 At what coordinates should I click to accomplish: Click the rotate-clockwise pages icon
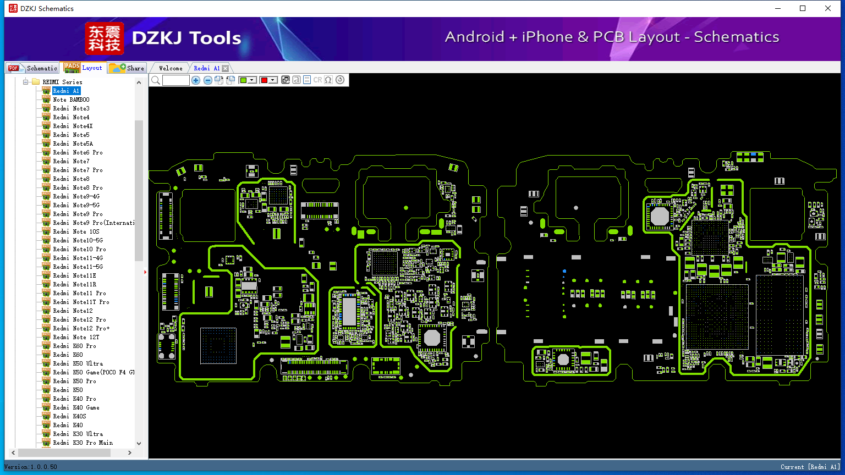point(219,80)
